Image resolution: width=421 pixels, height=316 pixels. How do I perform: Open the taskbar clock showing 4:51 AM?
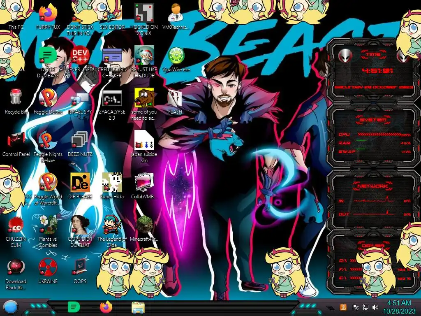tap(399, 307)
